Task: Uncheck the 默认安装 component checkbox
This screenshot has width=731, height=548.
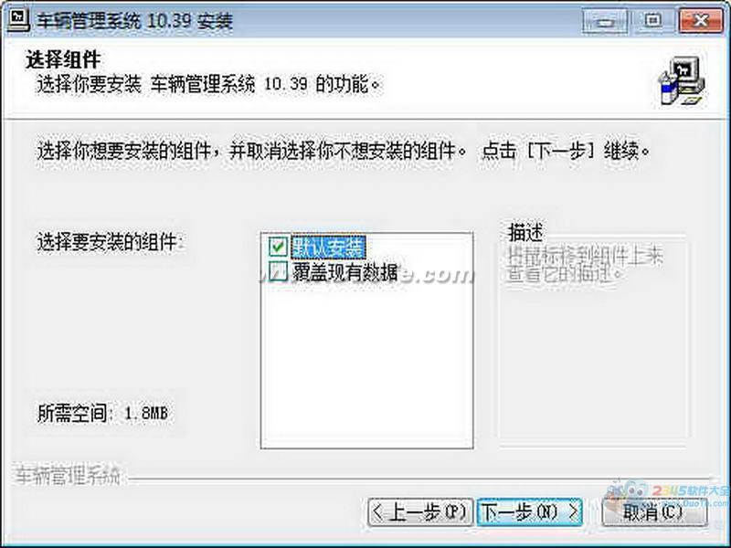Action: click(x=278, y=246)
